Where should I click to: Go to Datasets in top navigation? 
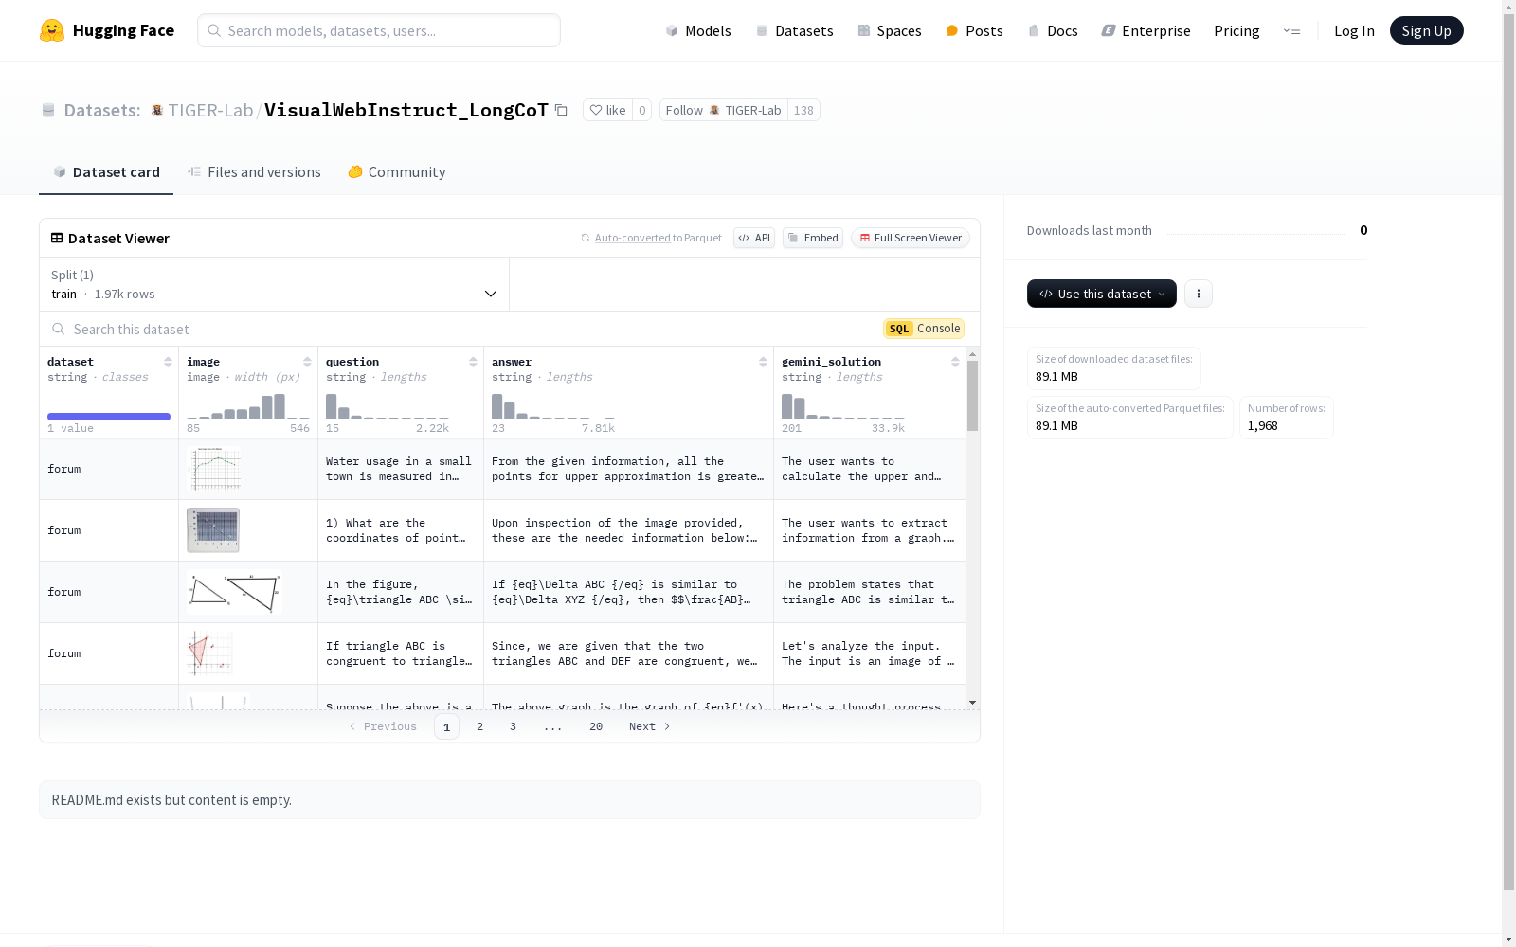click(794, 30)
